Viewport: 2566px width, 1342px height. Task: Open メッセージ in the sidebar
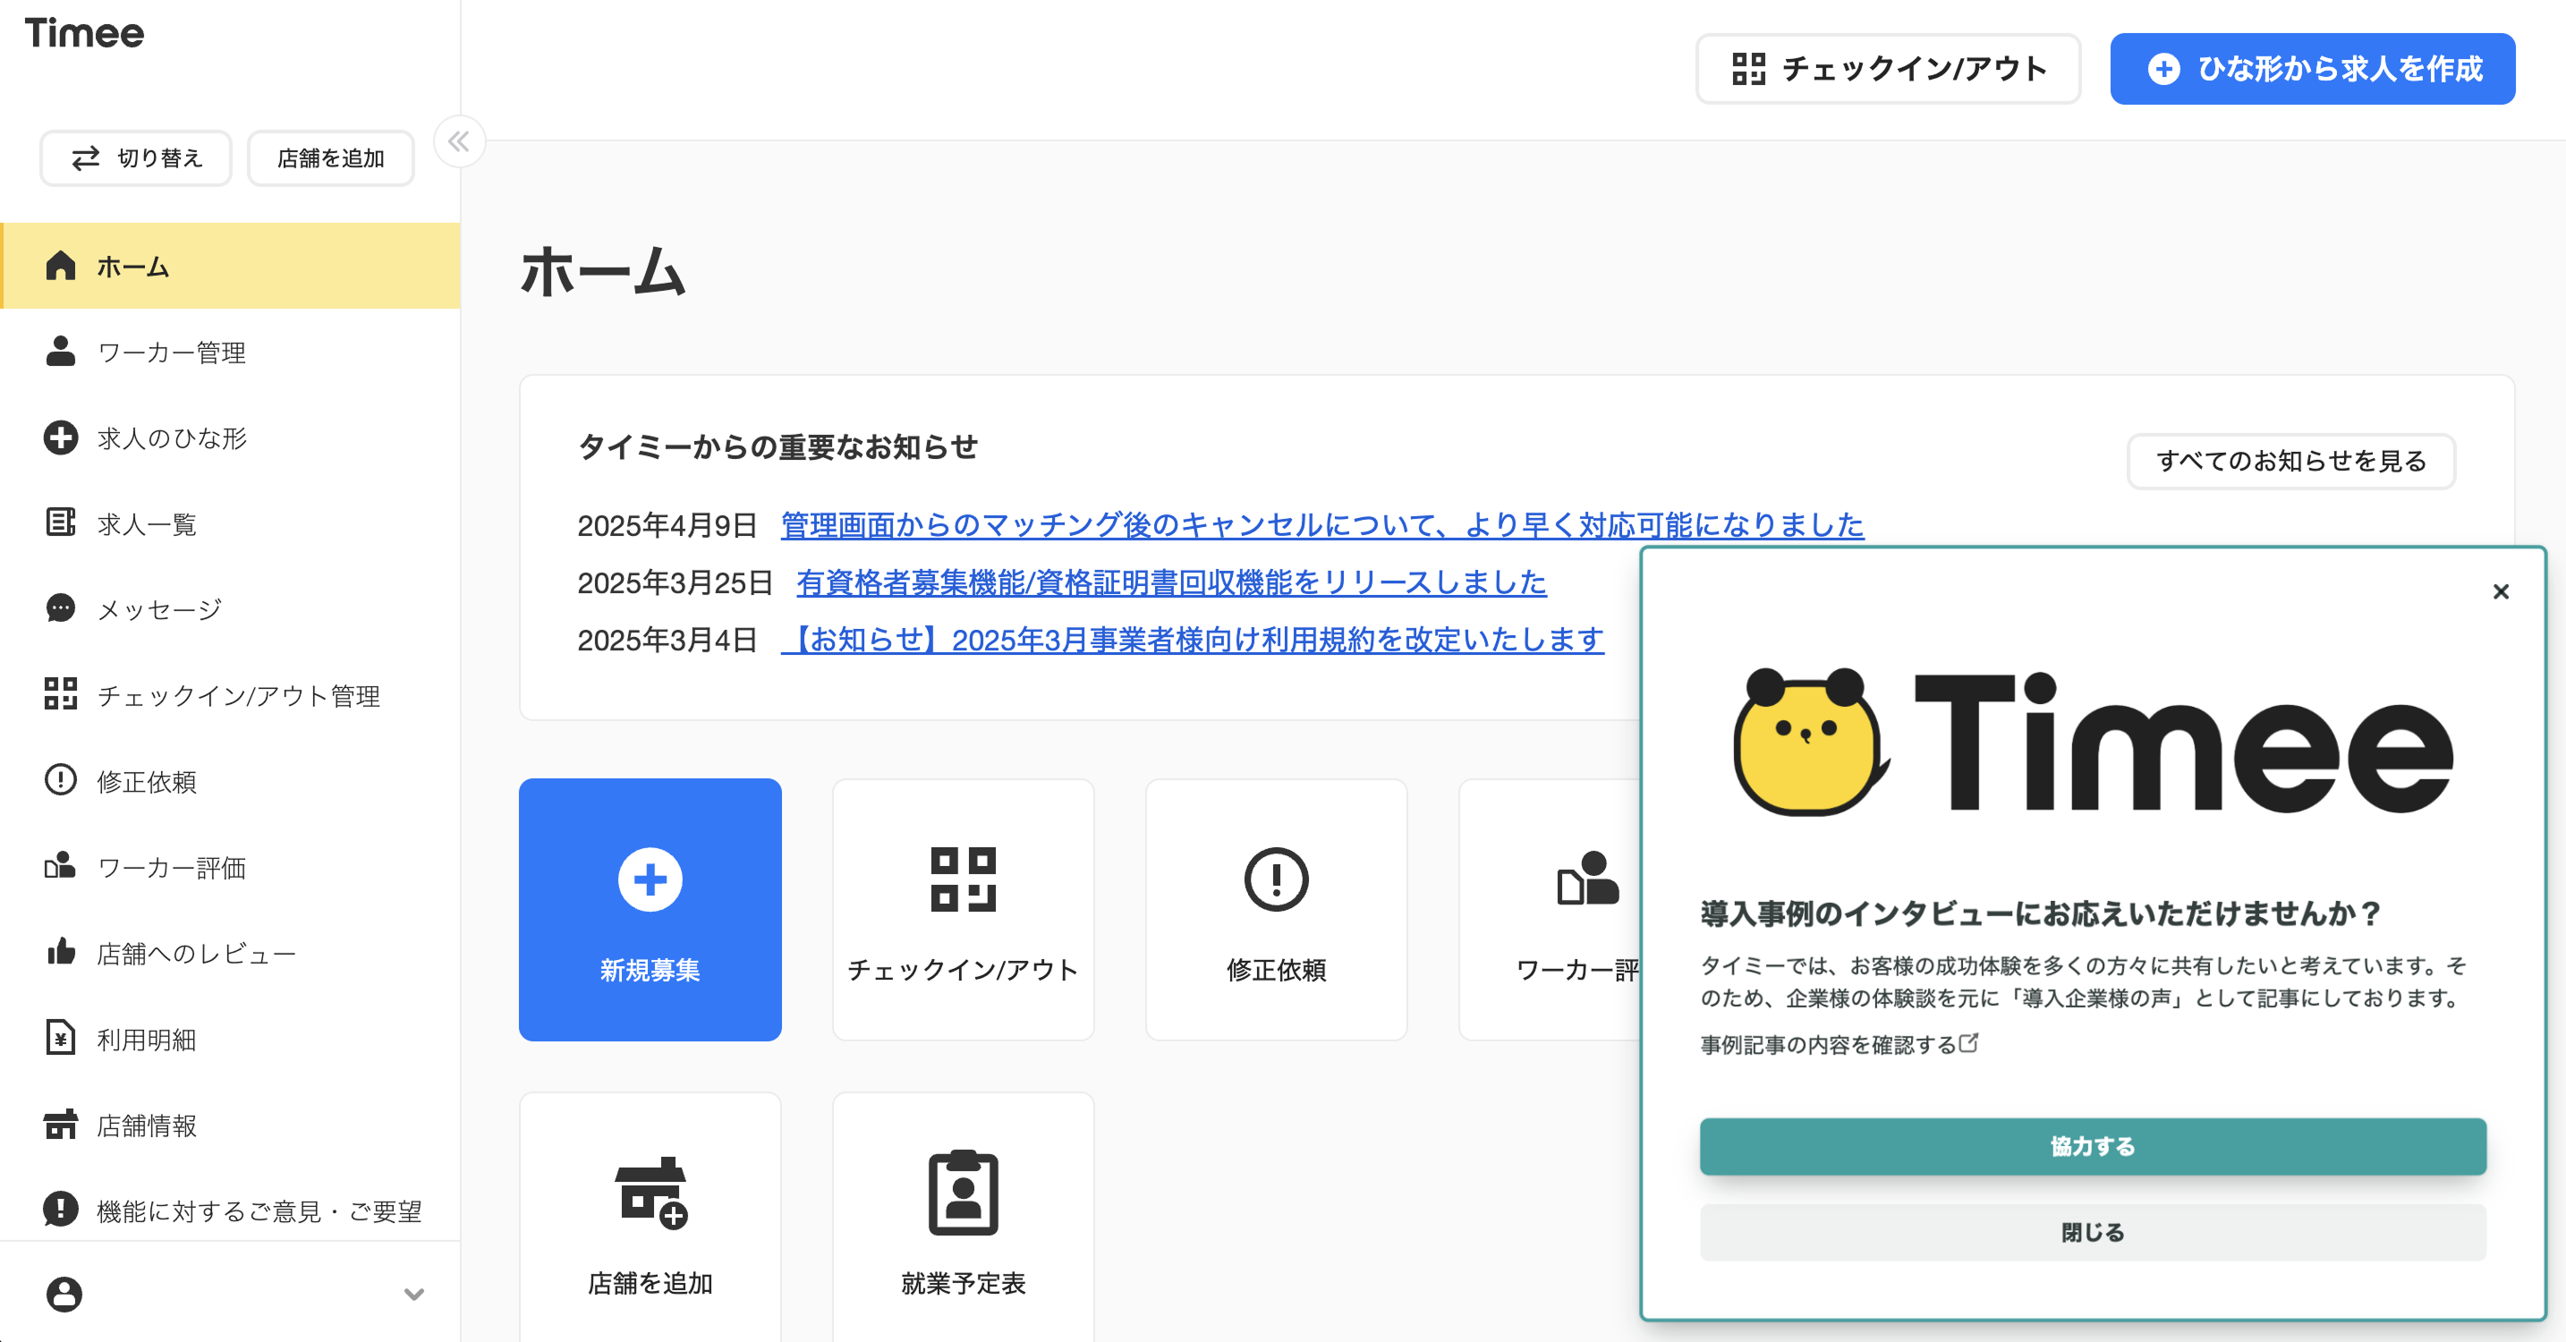tap(159, 610)
